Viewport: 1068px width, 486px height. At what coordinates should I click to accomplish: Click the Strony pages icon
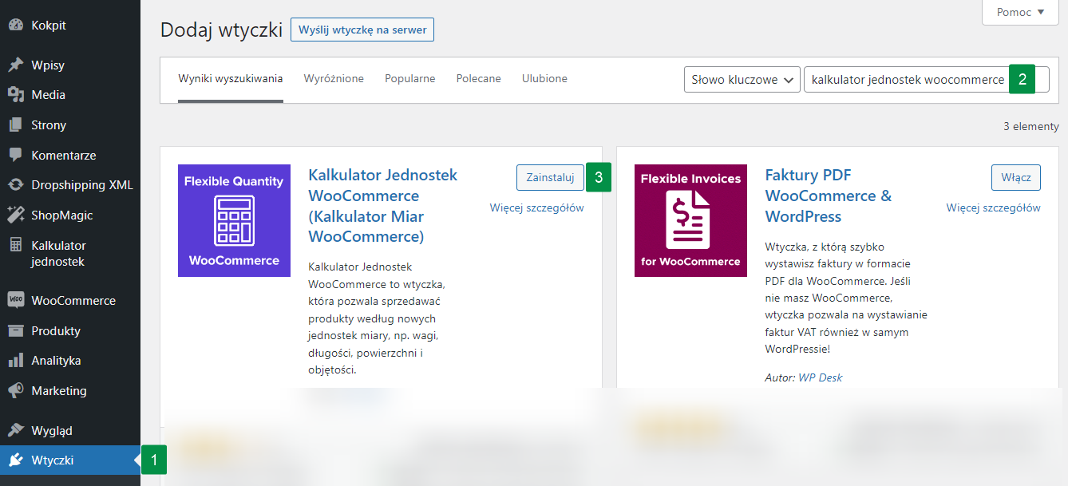point(16,124)
